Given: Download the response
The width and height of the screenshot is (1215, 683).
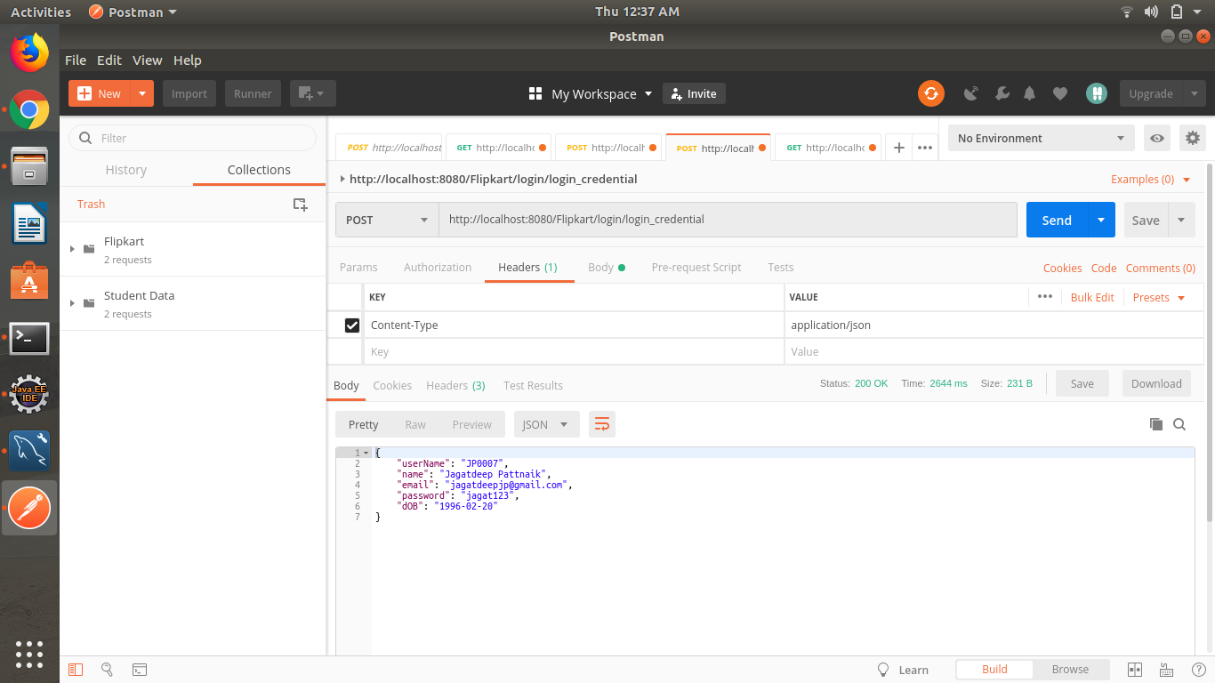Looking at the screenshot, I should coord(1156,383).
